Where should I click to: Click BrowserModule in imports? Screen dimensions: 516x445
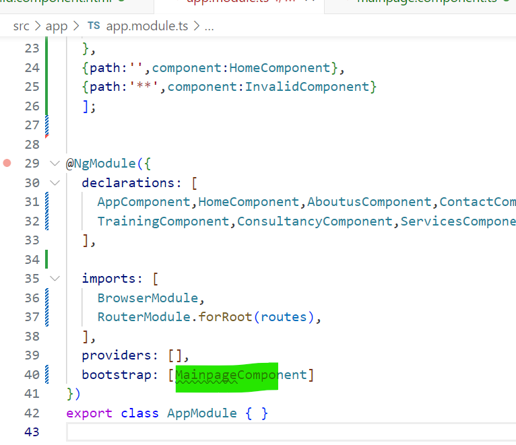pyautogui.click(x=148, y=298)
